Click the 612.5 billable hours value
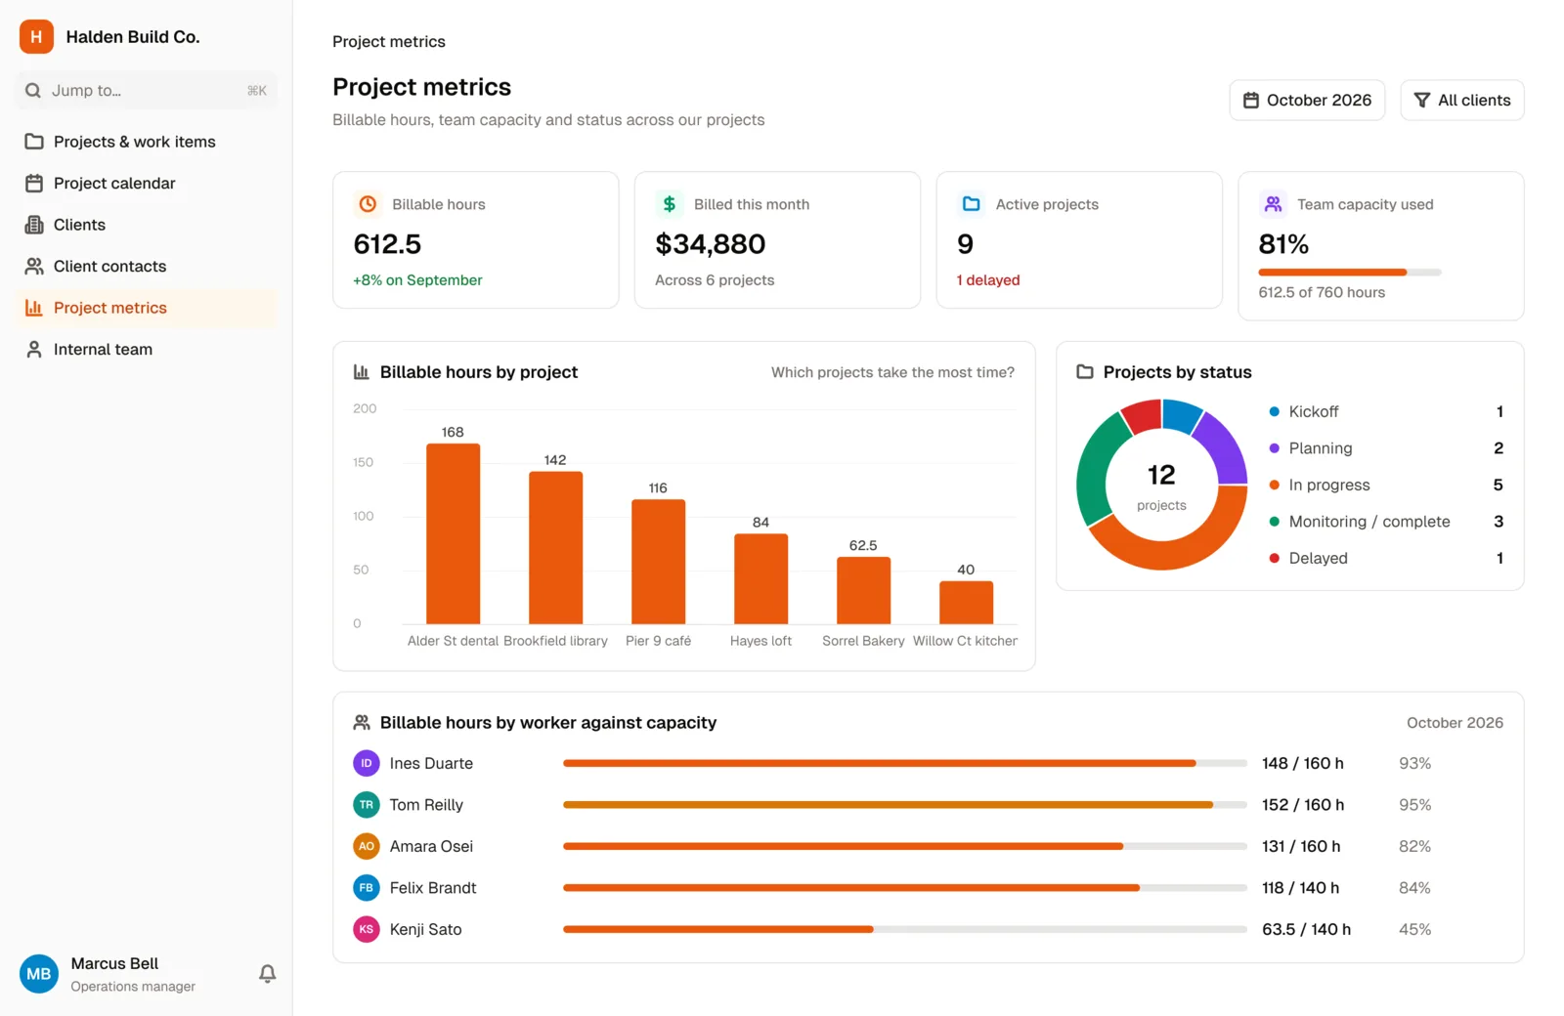Viewport: 1564px width, 1016px height. [x=387, y=244]
